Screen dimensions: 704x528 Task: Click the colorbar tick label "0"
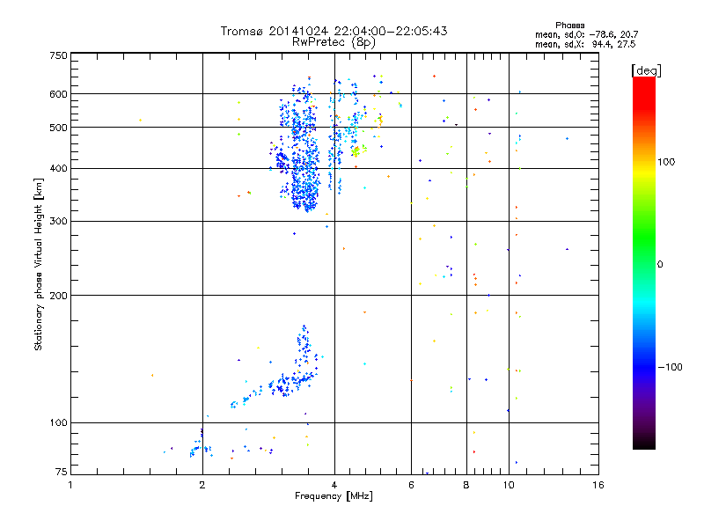point(660,265)
